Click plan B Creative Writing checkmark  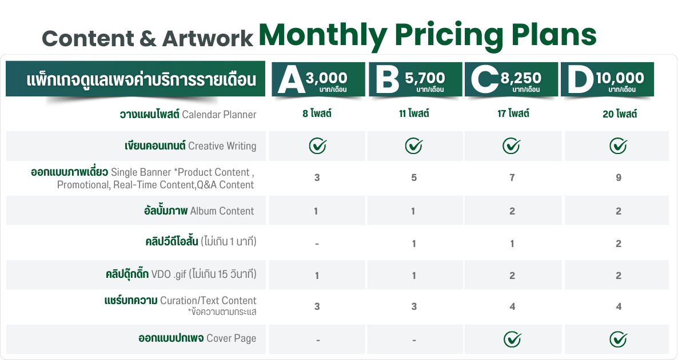(x=414, y=146)
